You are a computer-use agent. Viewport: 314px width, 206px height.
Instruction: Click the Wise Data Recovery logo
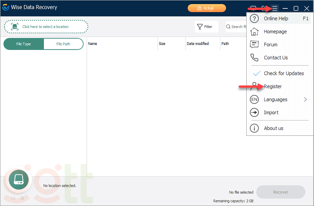click(6, 8)
